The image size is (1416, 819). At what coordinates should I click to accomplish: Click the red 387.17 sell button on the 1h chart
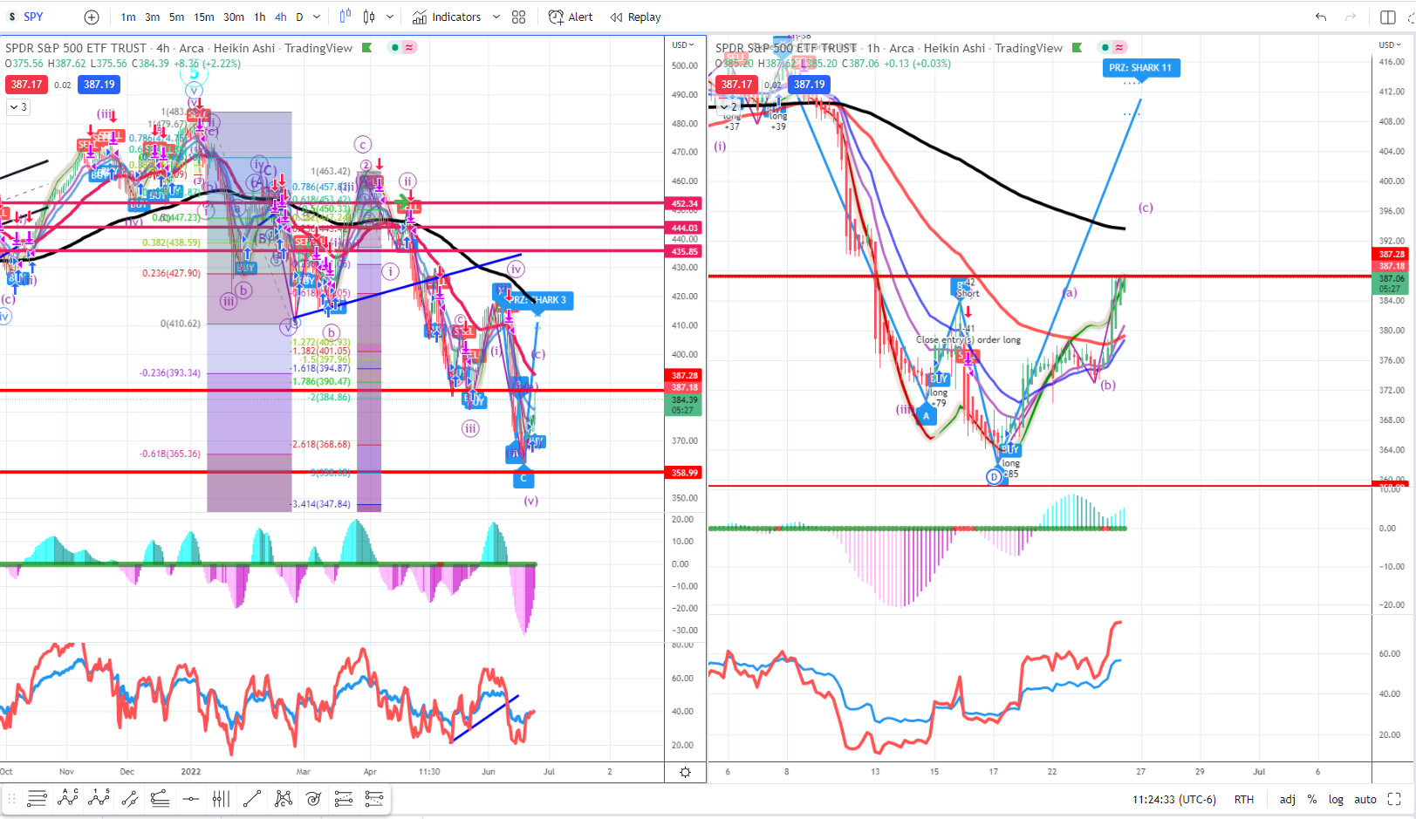pyautogui.click(x=736, y=85)
